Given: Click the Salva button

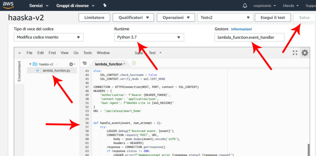Looking at the screenshot, I should pyautogui.click(x=304, y=18).
